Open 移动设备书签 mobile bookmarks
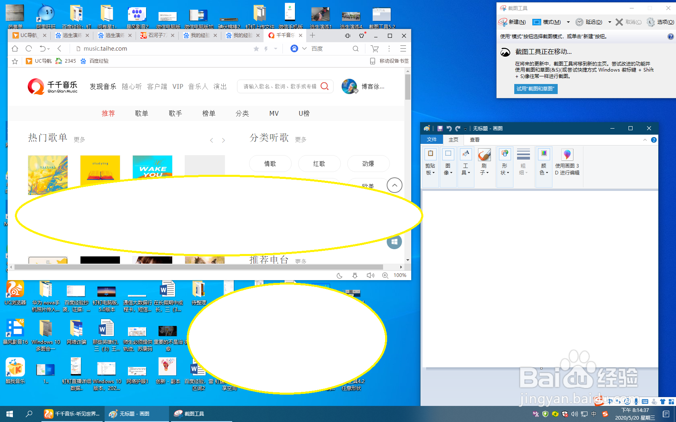Screen dimensions: 676x422 coord(389,61)
